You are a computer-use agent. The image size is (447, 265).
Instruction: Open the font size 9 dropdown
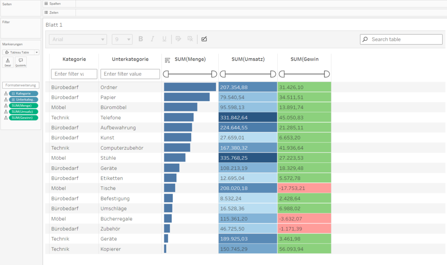tap(122, 39)
